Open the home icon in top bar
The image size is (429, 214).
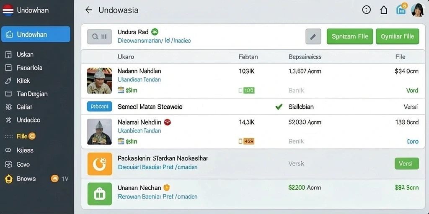click(x=384, y=10)
